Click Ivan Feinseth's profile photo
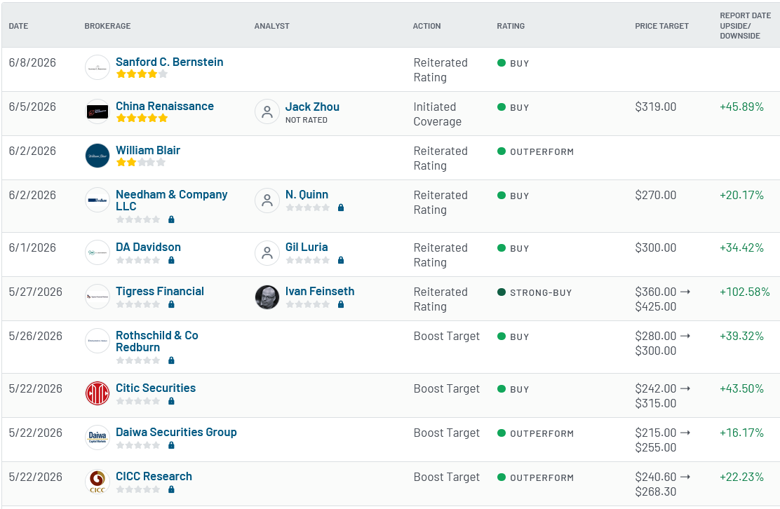Viewport: 780px width, 509px height. pyautogui.click(x=267, y=297)
